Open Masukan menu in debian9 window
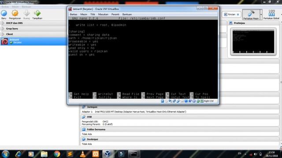 click(x=103, y=14)
